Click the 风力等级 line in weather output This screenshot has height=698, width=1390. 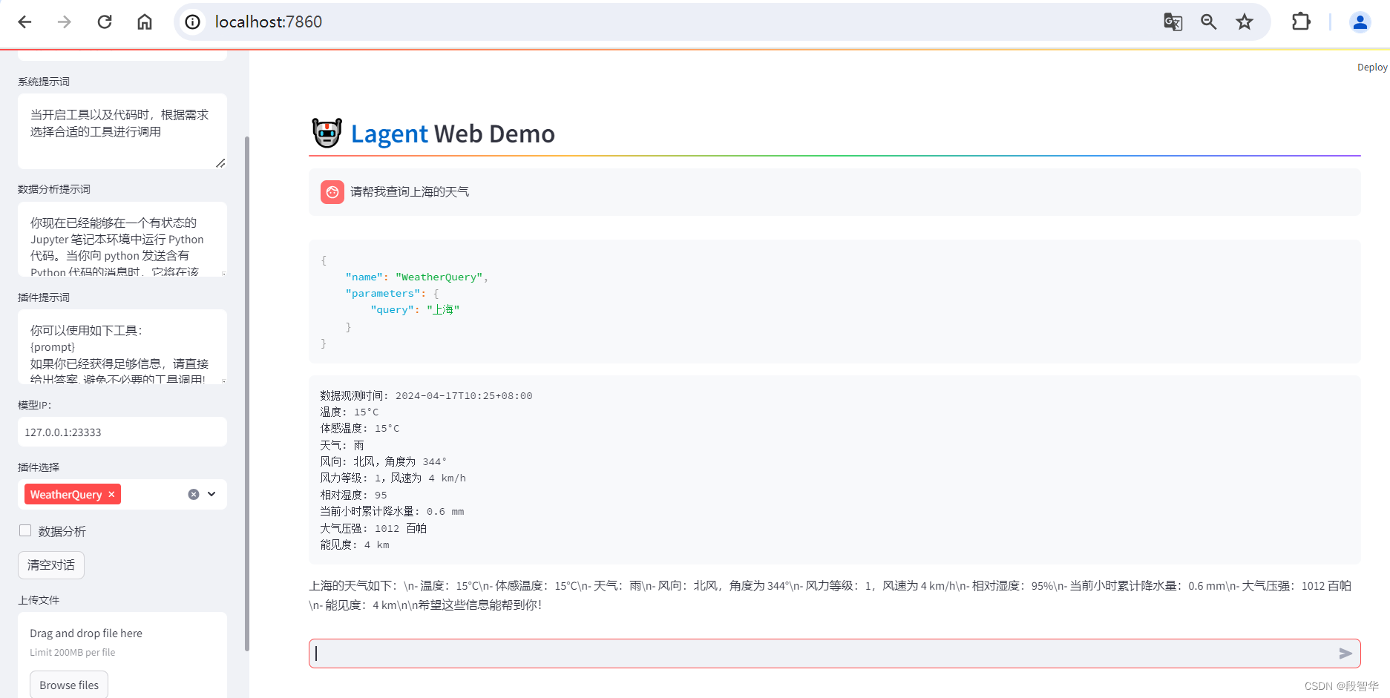(x=393, y=478)
